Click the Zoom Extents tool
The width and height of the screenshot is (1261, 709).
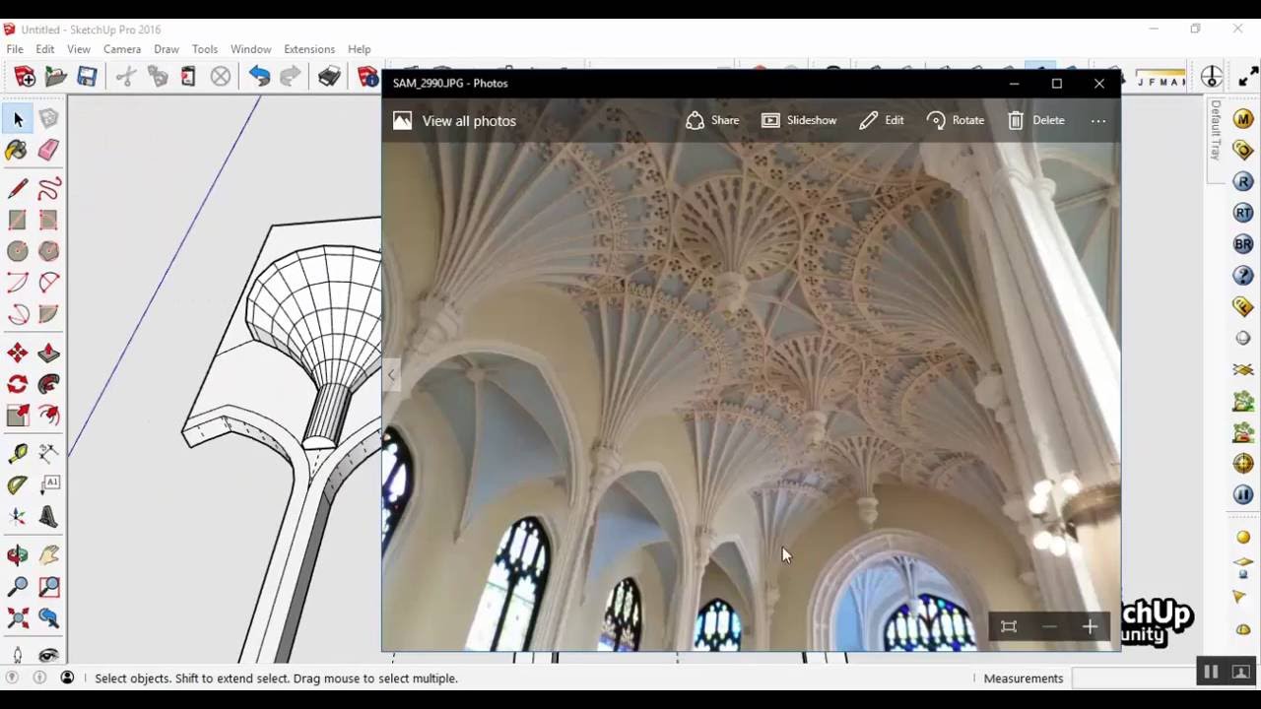(18, 618)
